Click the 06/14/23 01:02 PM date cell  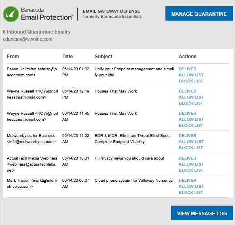click(x=76, y=72)
